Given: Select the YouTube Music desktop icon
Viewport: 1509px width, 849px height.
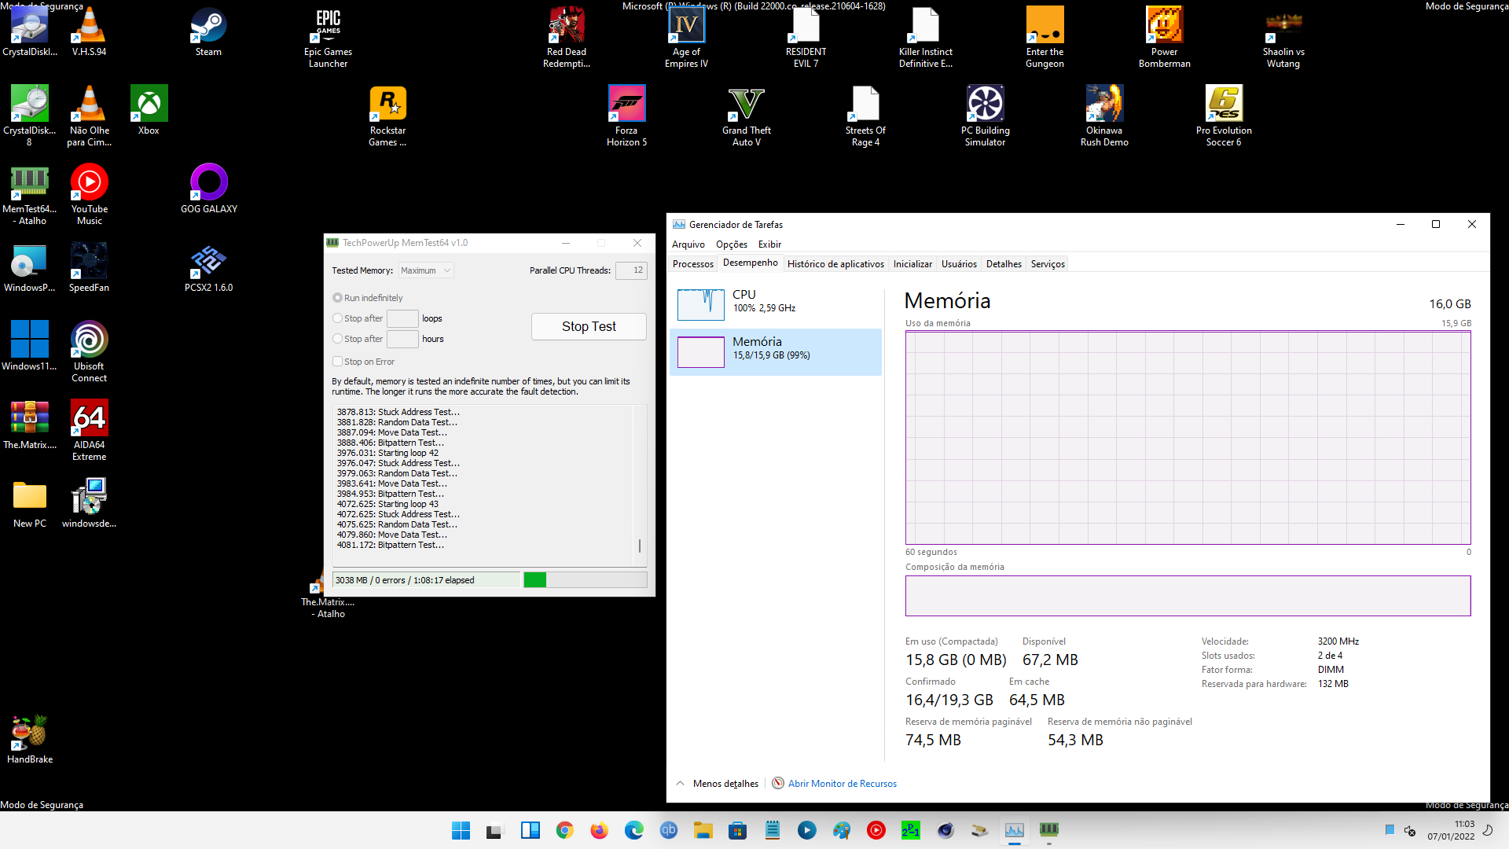Looking at the screenshot, I should (x=89, y=194).
